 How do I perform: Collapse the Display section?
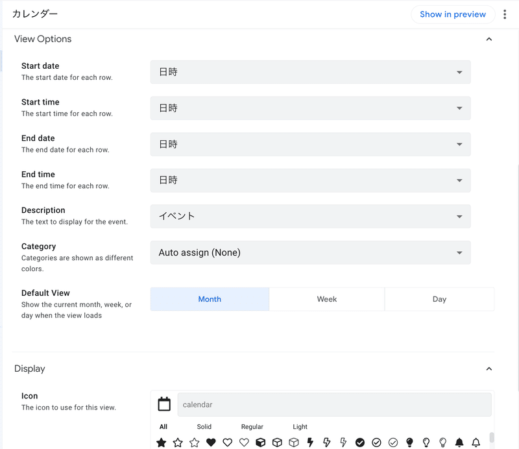point(489,369)
